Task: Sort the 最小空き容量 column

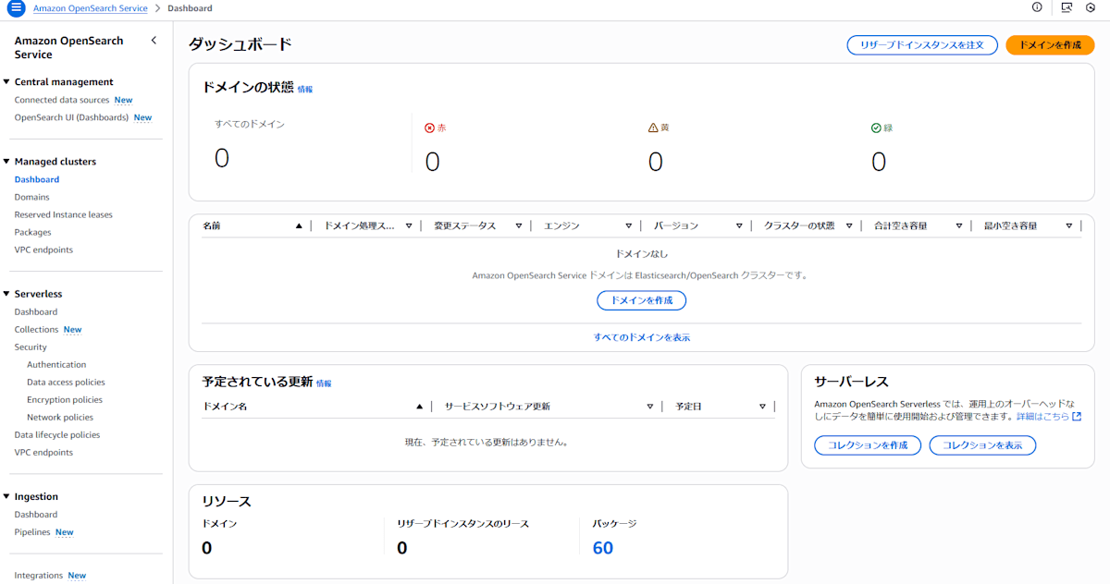Action: tap(1069, 225)
